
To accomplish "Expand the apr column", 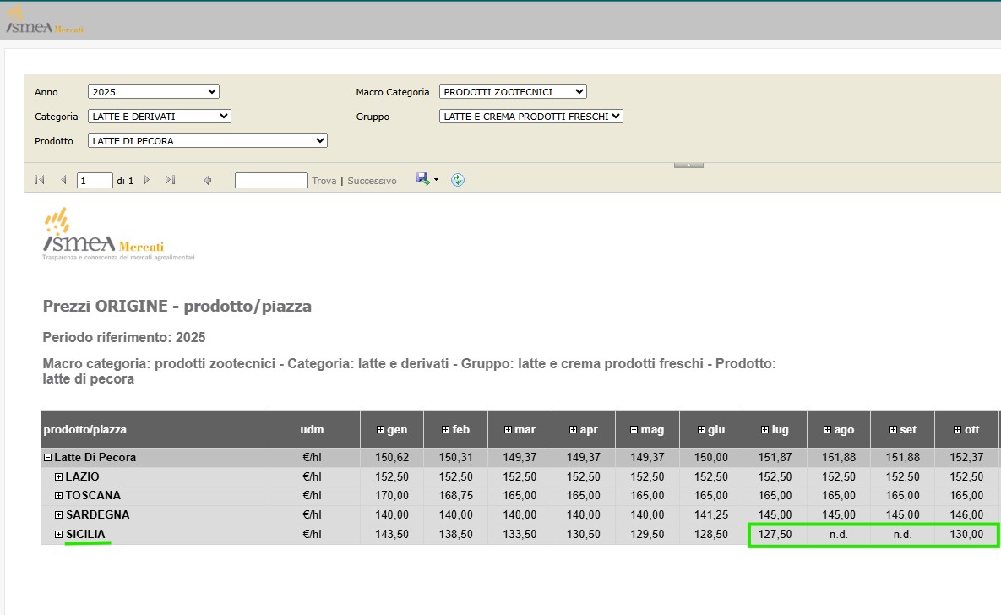I will tap(574, 430).
